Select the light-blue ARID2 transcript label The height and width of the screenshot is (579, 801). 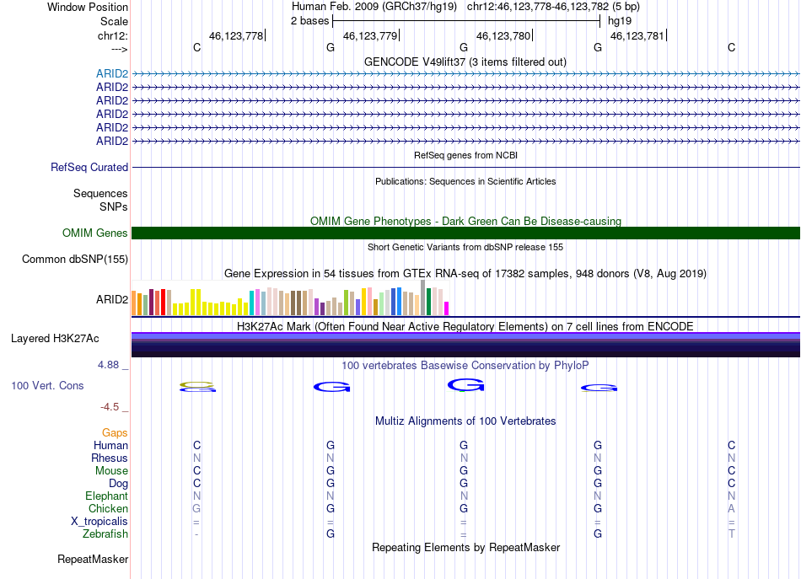tap(112, 73)
